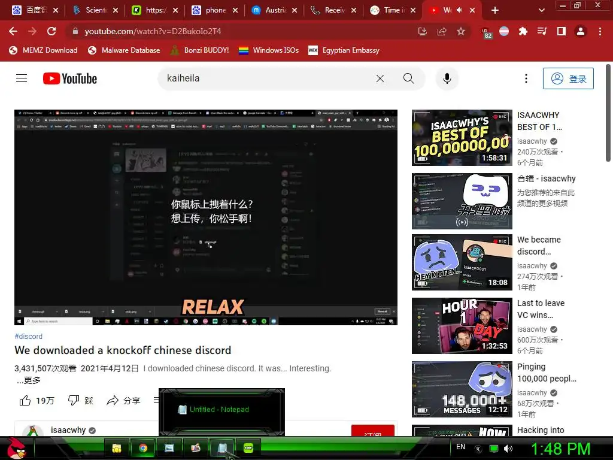
Task: Open the tab list dropdown chevron
Action: (541, 11)
